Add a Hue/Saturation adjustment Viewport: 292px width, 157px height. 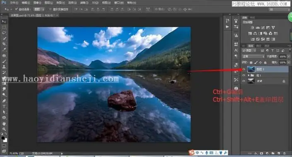250,33
